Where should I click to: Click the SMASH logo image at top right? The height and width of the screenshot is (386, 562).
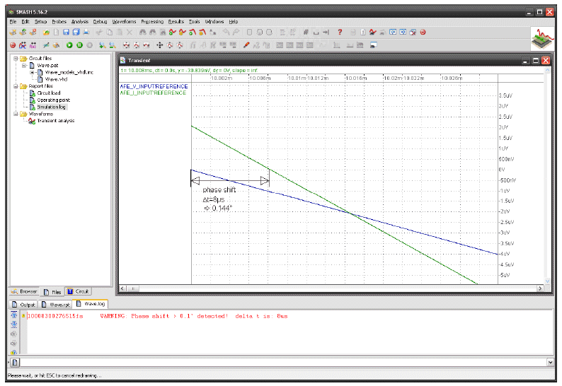point(543,39)
